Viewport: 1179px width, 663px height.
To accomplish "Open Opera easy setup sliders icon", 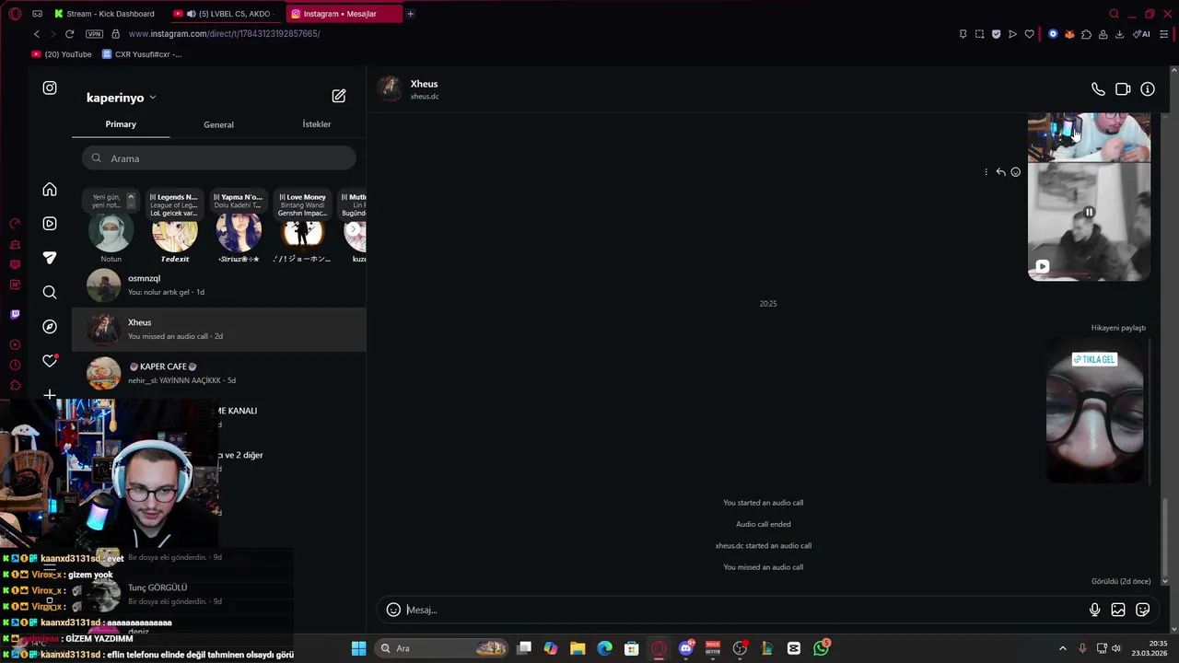I will tap(1163, 34).
